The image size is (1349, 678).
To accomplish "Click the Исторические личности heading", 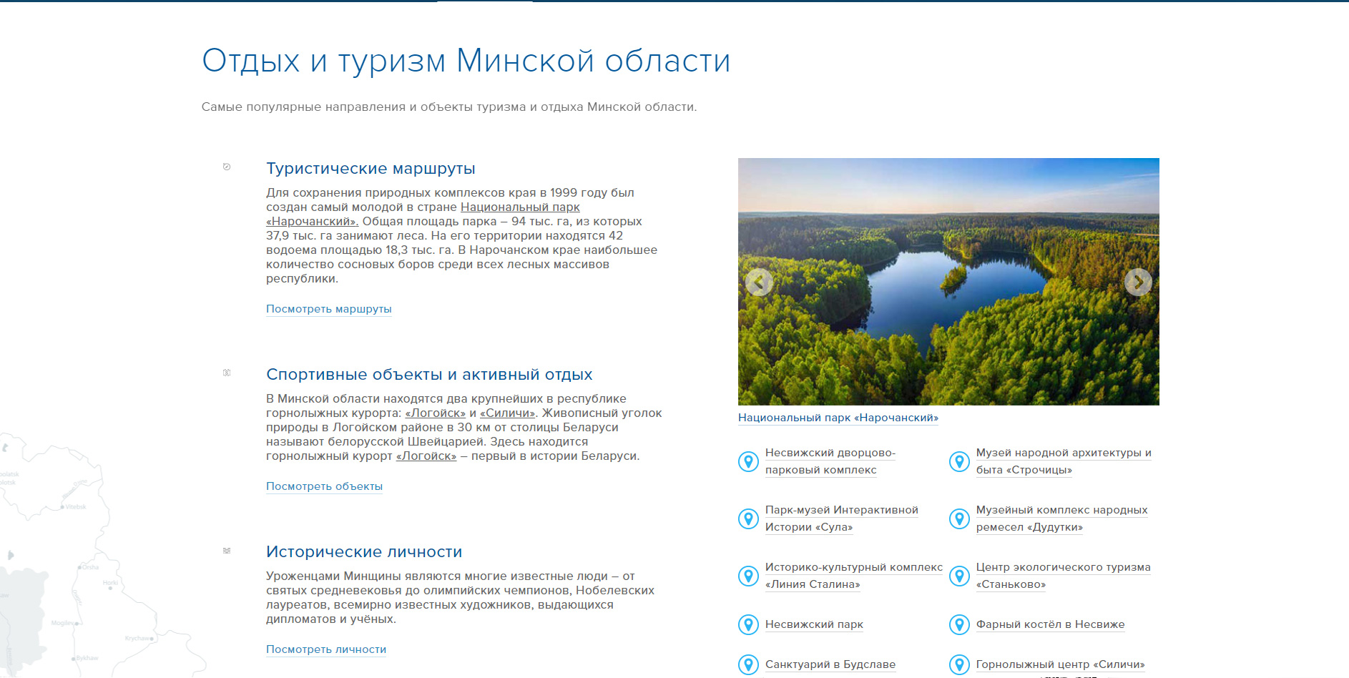I will click(364, 552).
